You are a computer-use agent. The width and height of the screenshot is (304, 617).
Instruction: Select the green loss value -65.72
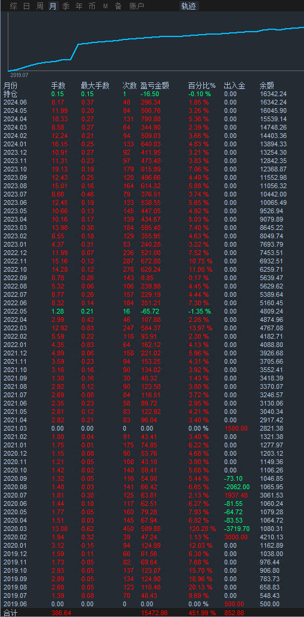[150, 311]
